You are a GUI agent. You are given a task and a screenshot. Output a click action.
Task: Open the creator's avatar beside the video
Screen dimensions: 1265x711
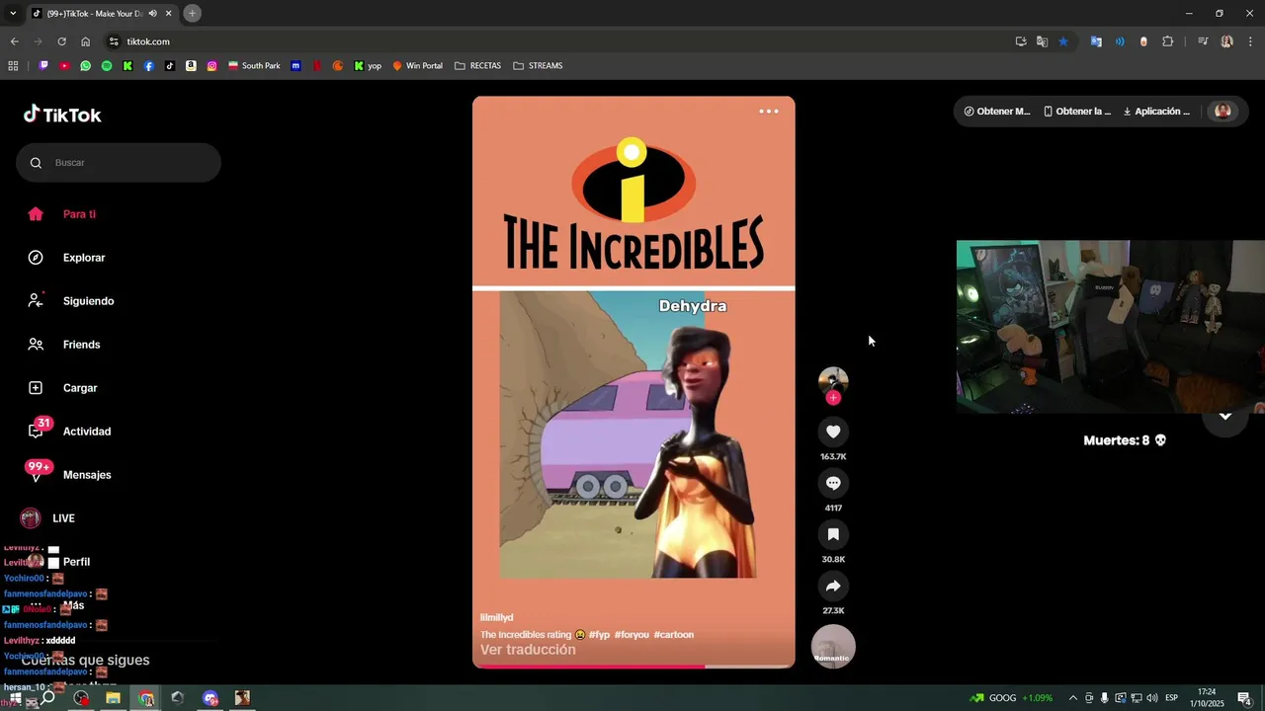pos(833,381)
